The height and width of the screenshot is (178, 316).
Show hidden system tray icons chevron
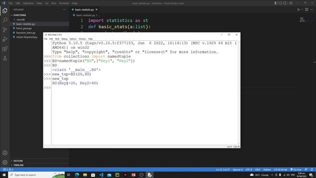(x=272, y=175)
